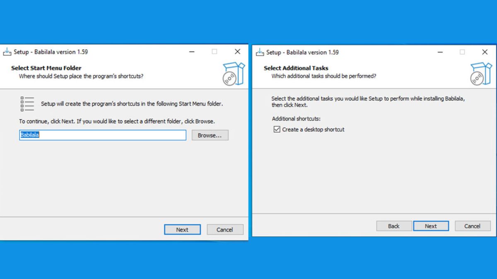Click the setup icon in the Start Menu Folder window title bar
This screenshot has height=279, width=497.
tap(7, 52)
